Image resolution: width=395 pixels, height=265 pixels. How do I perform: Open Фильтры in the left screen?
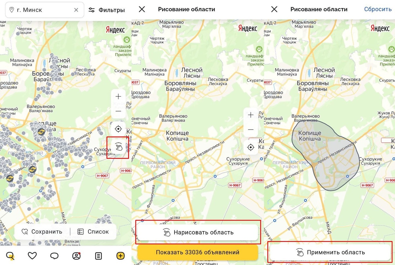point(107,10)
